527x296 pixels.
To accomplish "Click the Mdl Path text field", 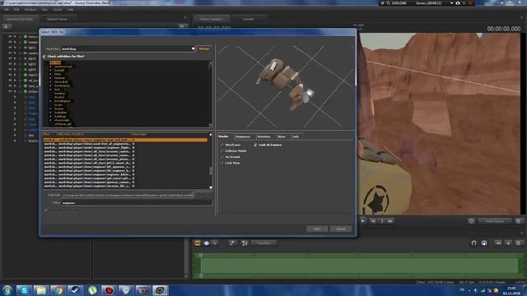I will click(127, 195).
